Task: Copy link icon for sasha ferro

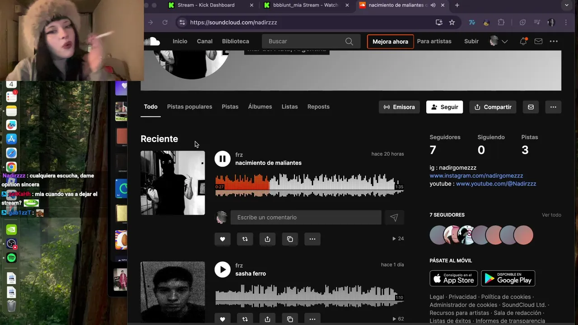Action: point(290,319)
